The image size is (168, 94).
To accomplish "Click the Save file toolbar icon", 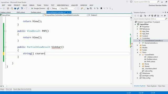I will point(15,8).
